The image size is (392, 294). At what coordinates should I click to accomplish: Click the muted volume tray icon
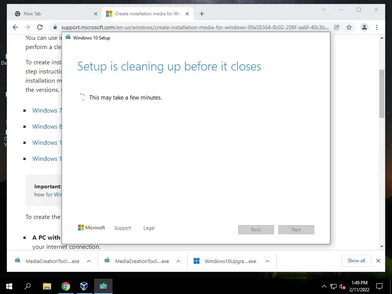[342, 286]
